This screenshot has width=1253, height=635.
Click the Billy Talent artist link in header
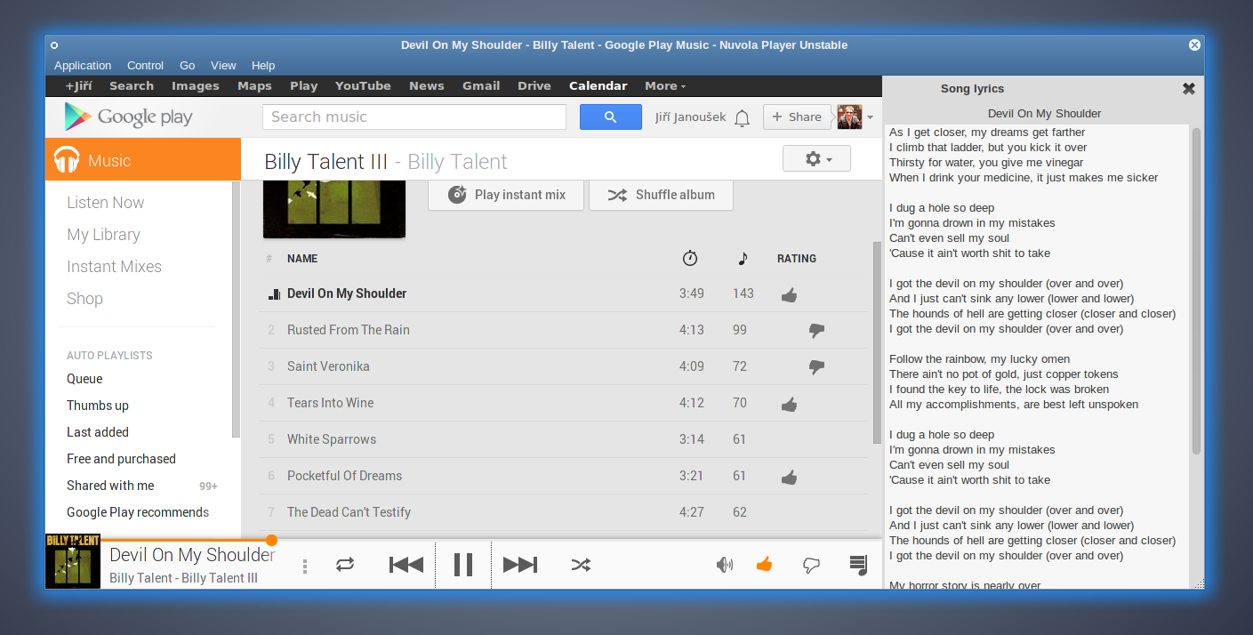(x=457, y=161)
